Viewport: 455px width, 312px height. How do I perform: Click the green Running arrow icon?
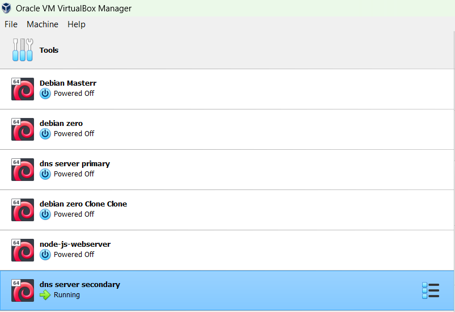tap(45, 295)
